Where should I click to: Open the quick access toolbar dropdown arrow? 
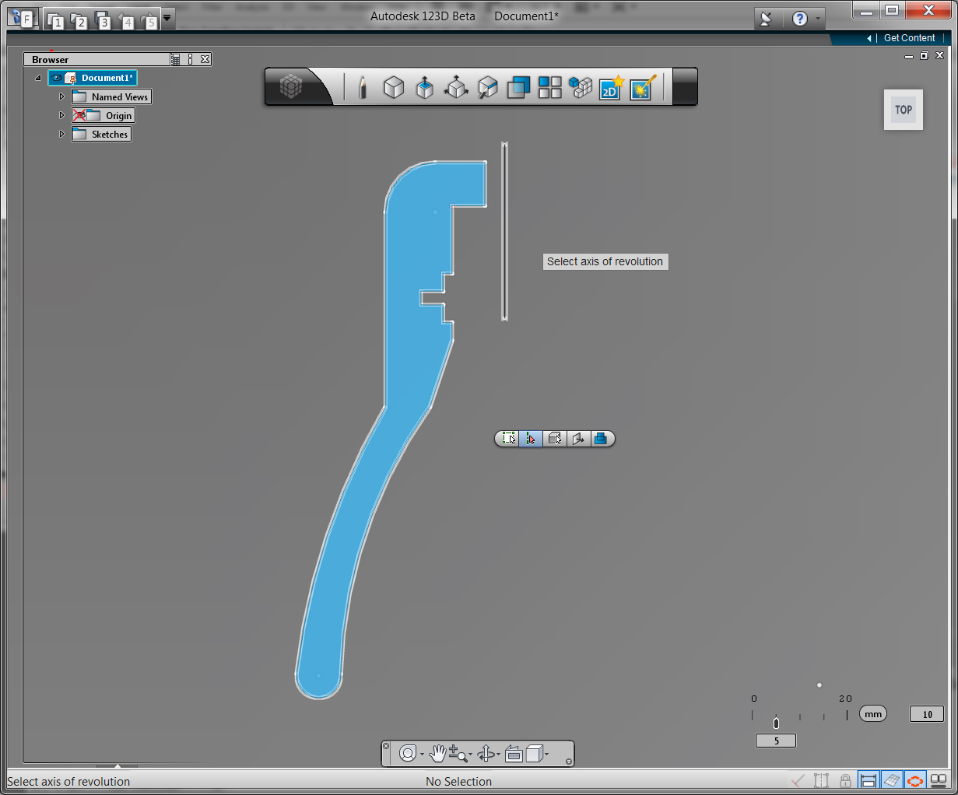click(166, 16)
